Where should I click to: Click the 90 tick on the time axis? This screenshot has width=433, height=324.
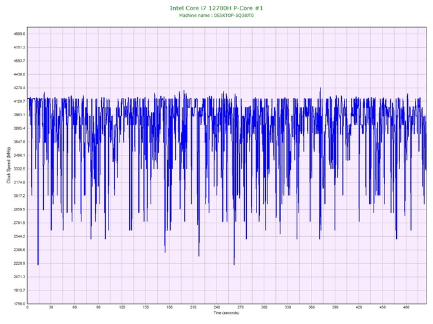click(x=98, y=307)
